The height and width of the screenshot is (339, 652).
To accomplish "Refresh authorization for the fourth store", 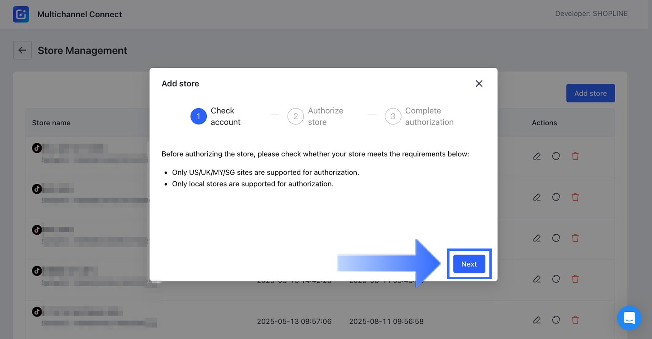I will click(x=556, y=279).
